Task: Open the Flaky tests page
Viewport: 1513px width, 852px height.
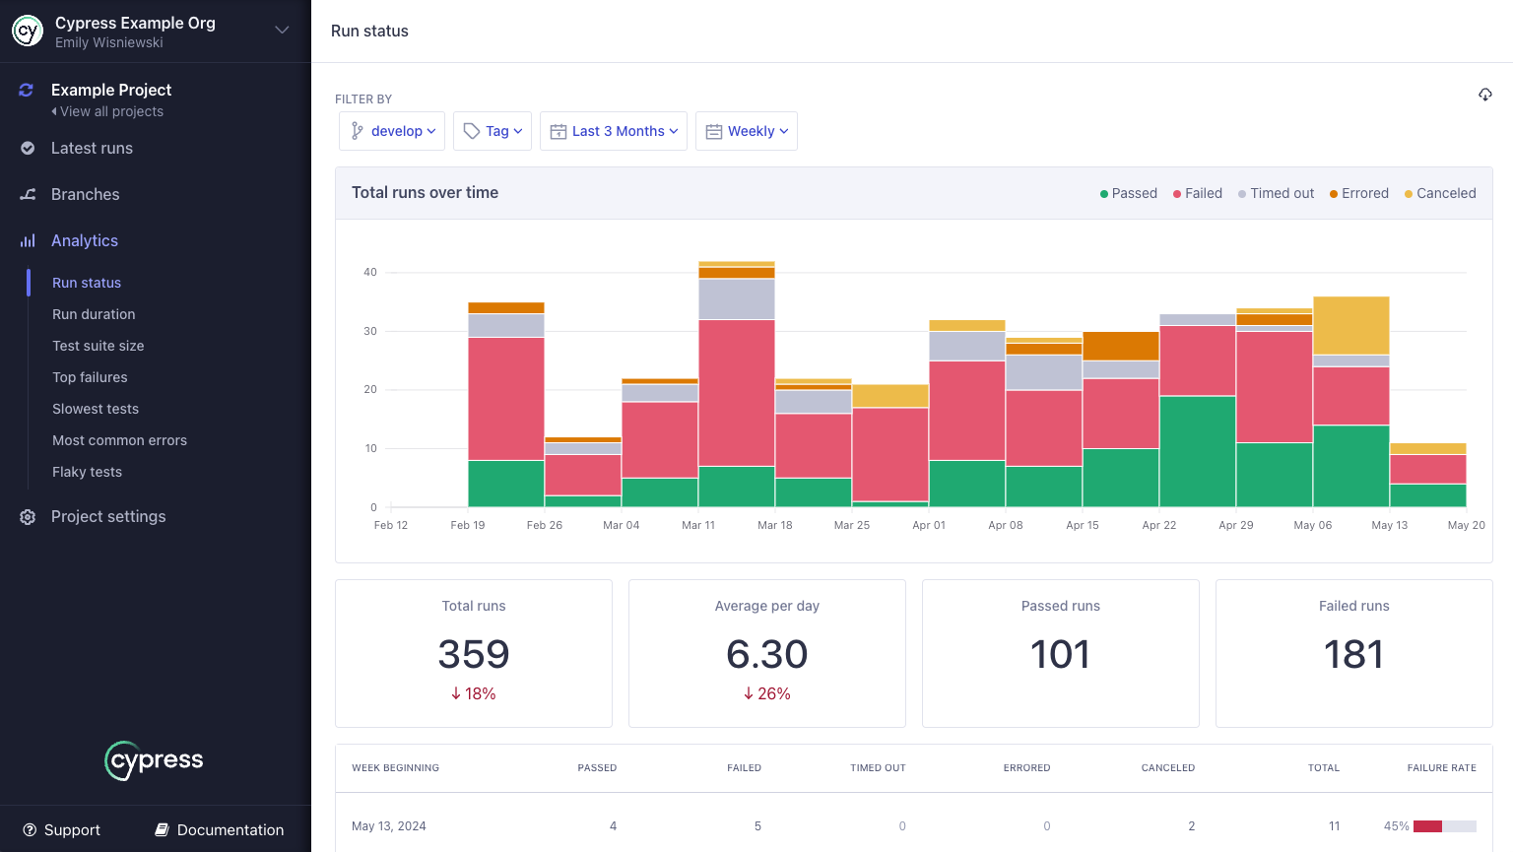Action: [x=87, y=472]
